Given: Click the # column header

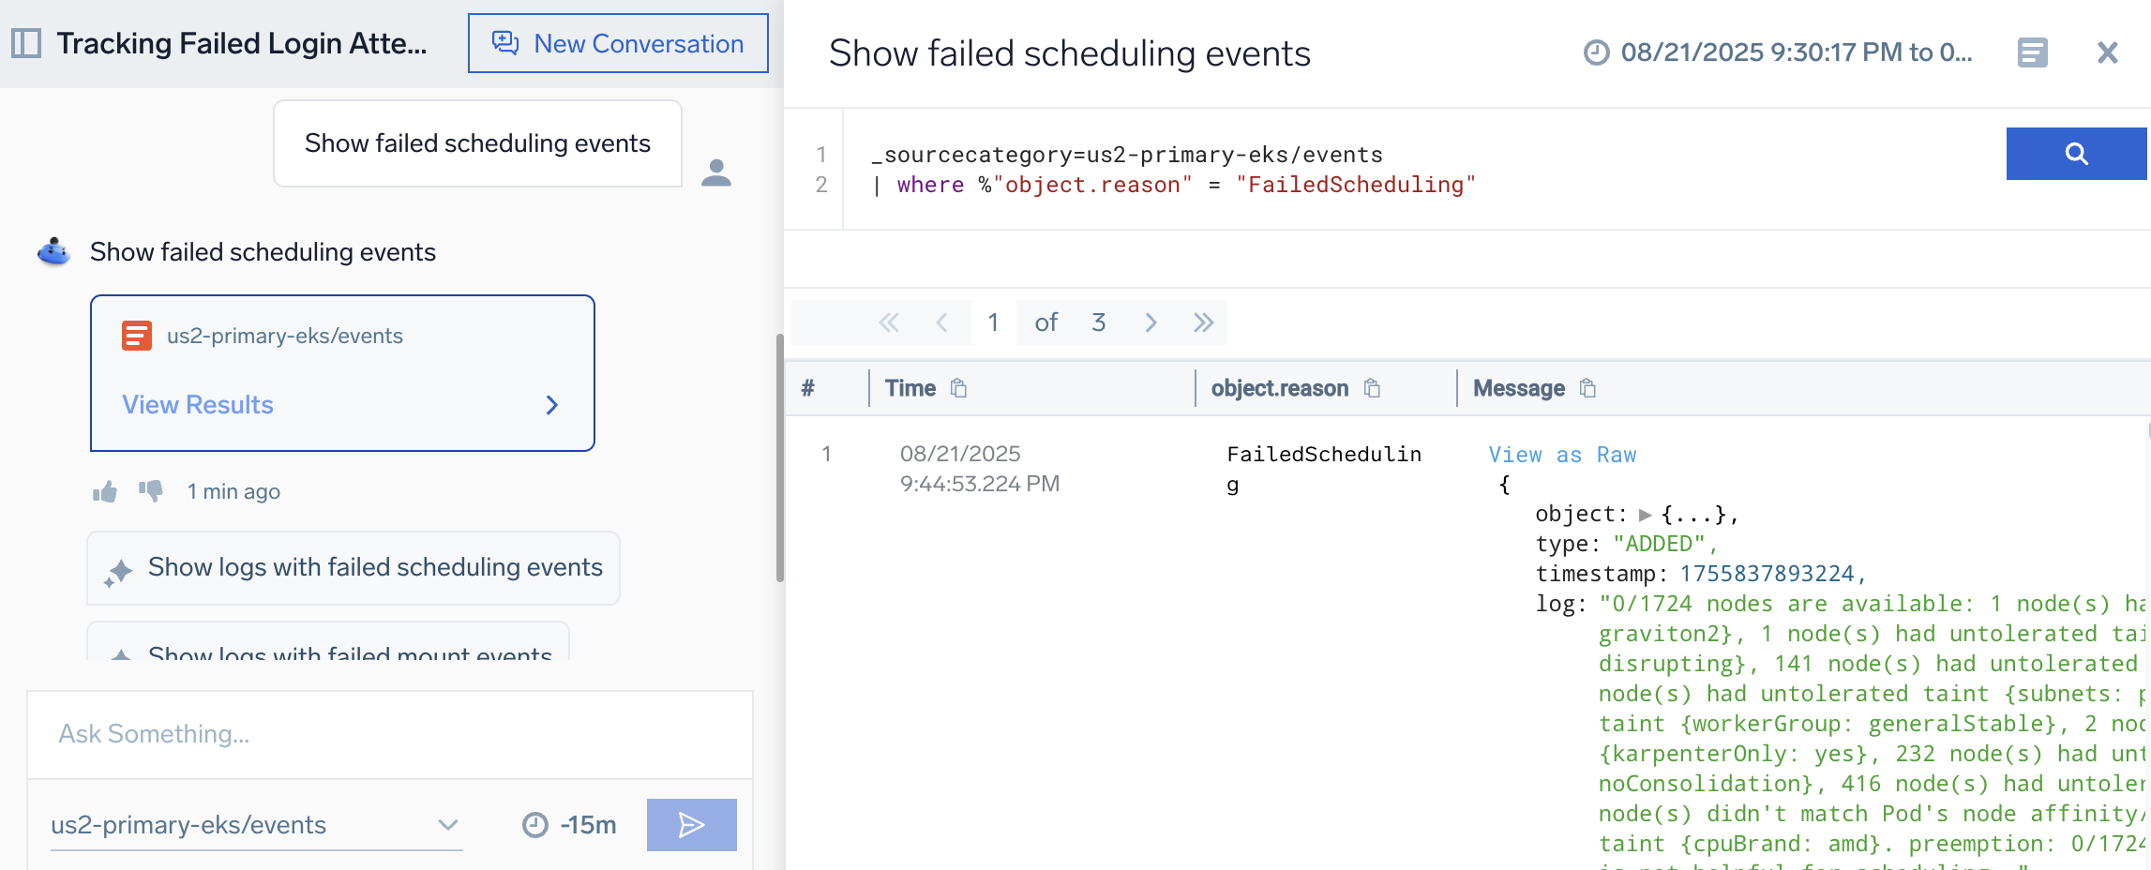Looking at the screenshot, I should (x=808, y=388).
